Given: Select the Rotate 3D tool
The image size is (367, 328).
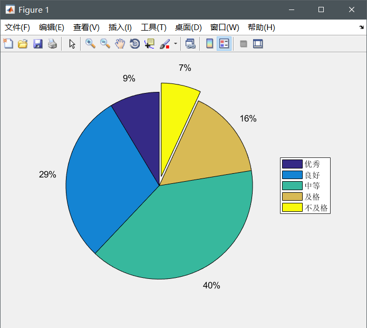Looking at the screenshot, I should 134,44.
